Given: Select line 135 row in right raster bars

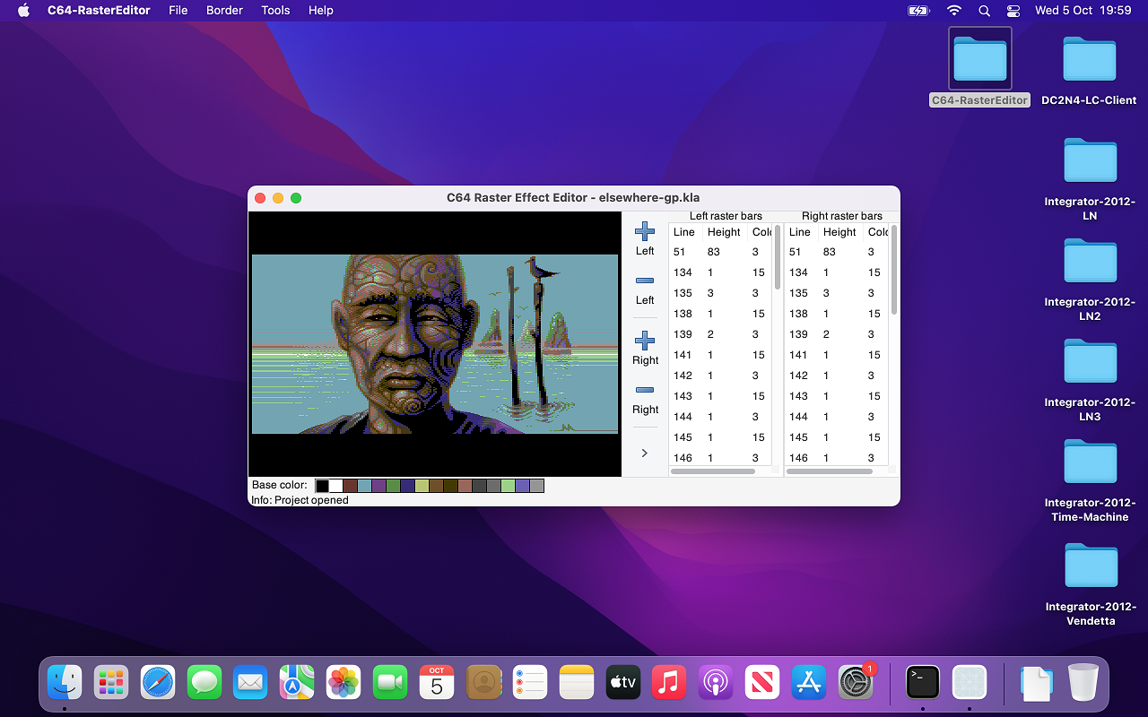Looking at the screenshot, I should (x=837, y=293).
